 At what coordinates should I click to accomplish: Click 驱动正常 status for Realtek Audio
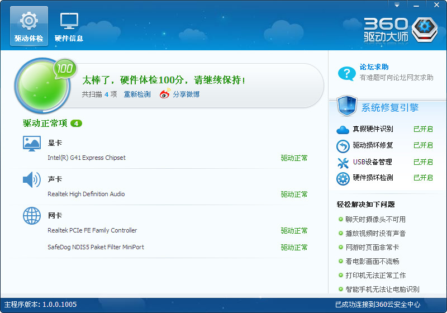tap(294, 194)
